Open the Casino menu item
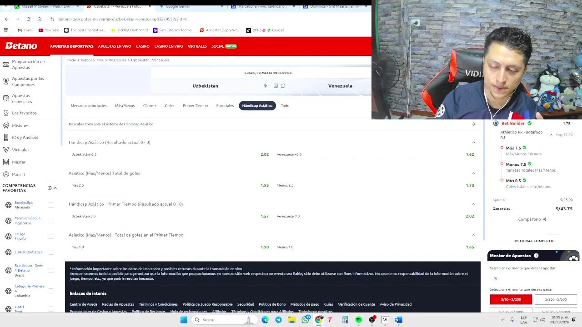 click(x=142, y=46)
